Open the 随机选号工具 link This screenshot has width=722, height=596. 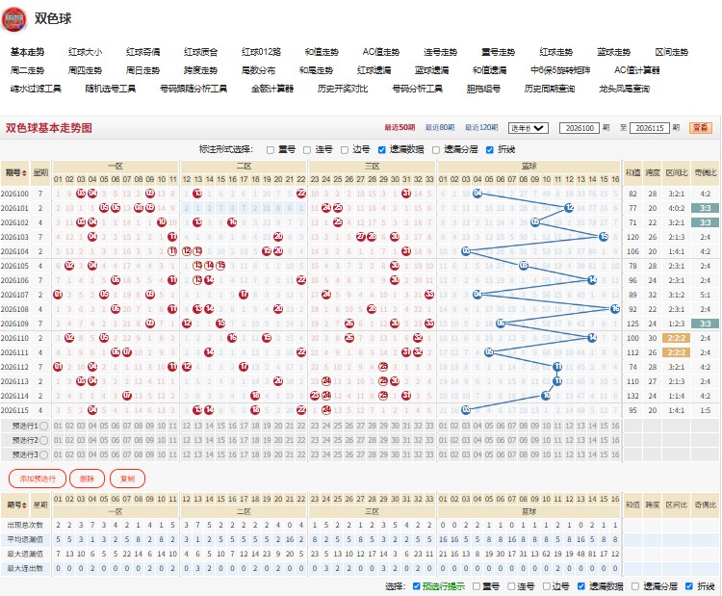(x=111, y=89)
